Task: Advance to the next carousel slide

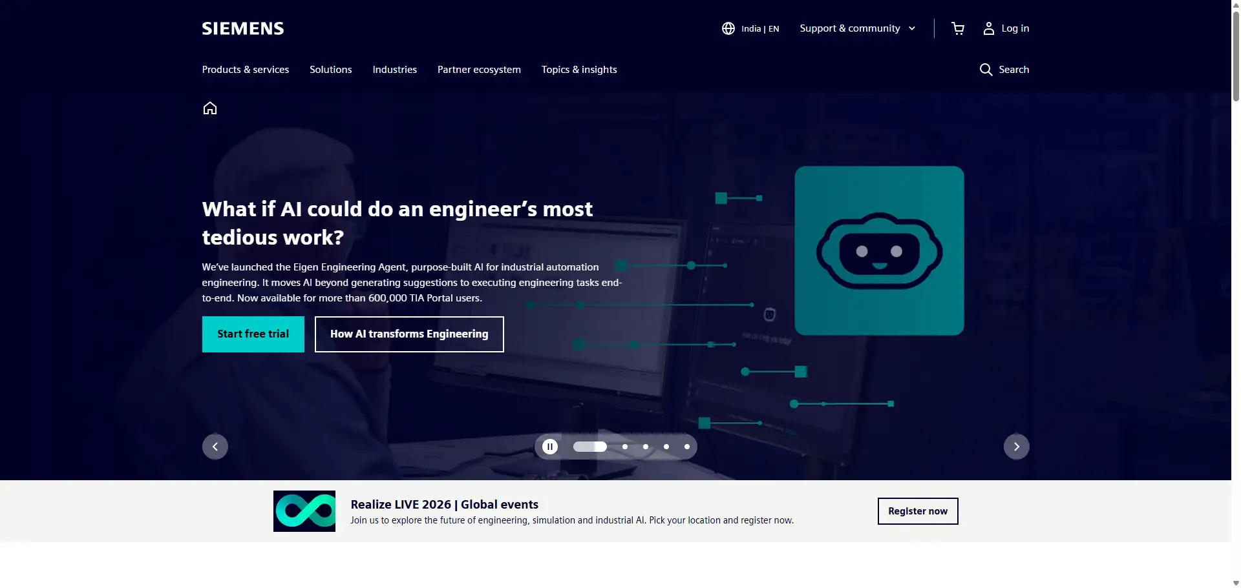Action: pos(1017,447)
